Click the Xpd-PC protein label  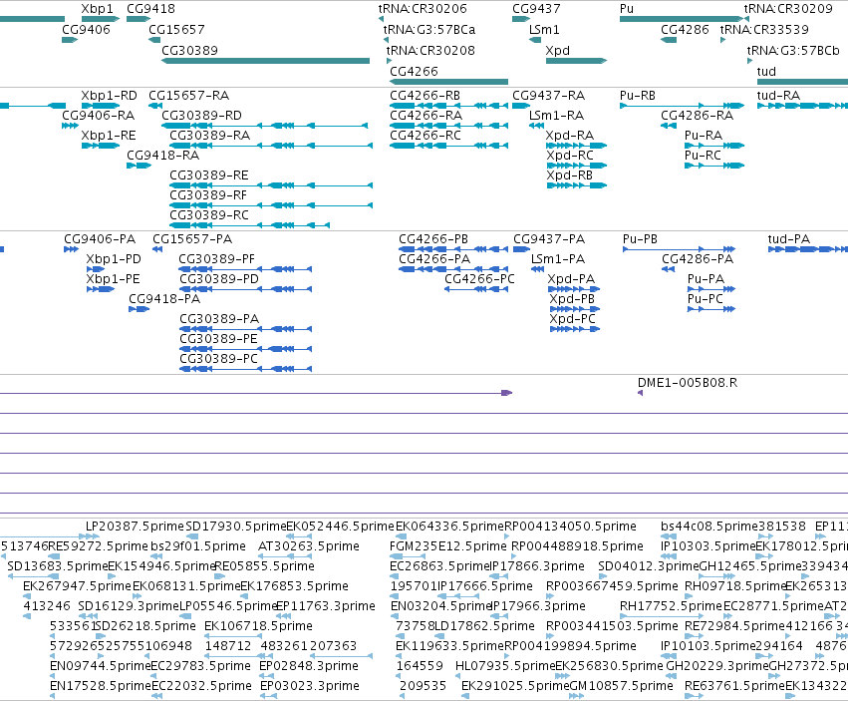pyautogui.click(x=573, y=319)
